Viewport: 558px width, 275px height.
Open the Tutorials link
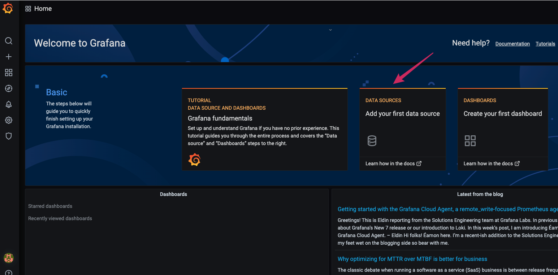(545, 44)
